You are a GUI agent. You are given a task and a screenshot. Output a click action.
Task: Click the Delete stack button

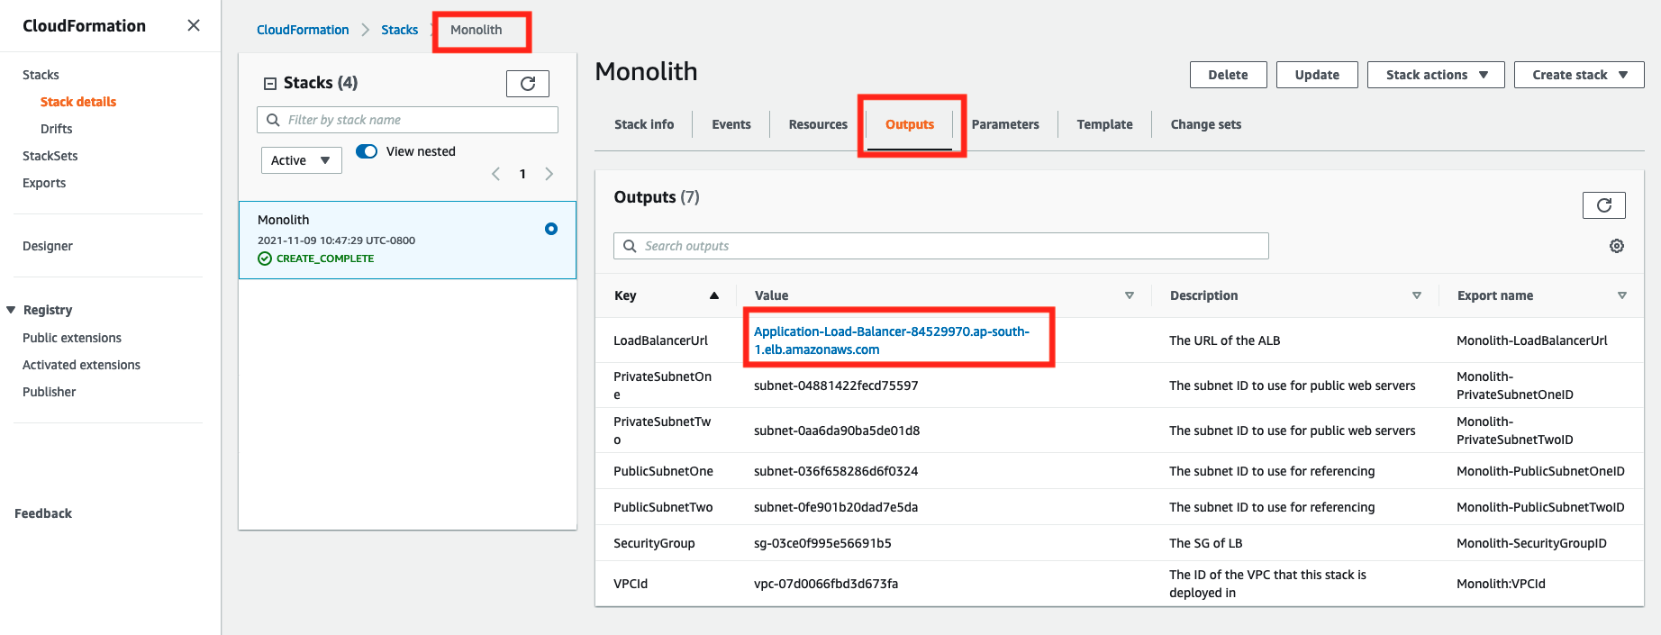[1228, 75]
